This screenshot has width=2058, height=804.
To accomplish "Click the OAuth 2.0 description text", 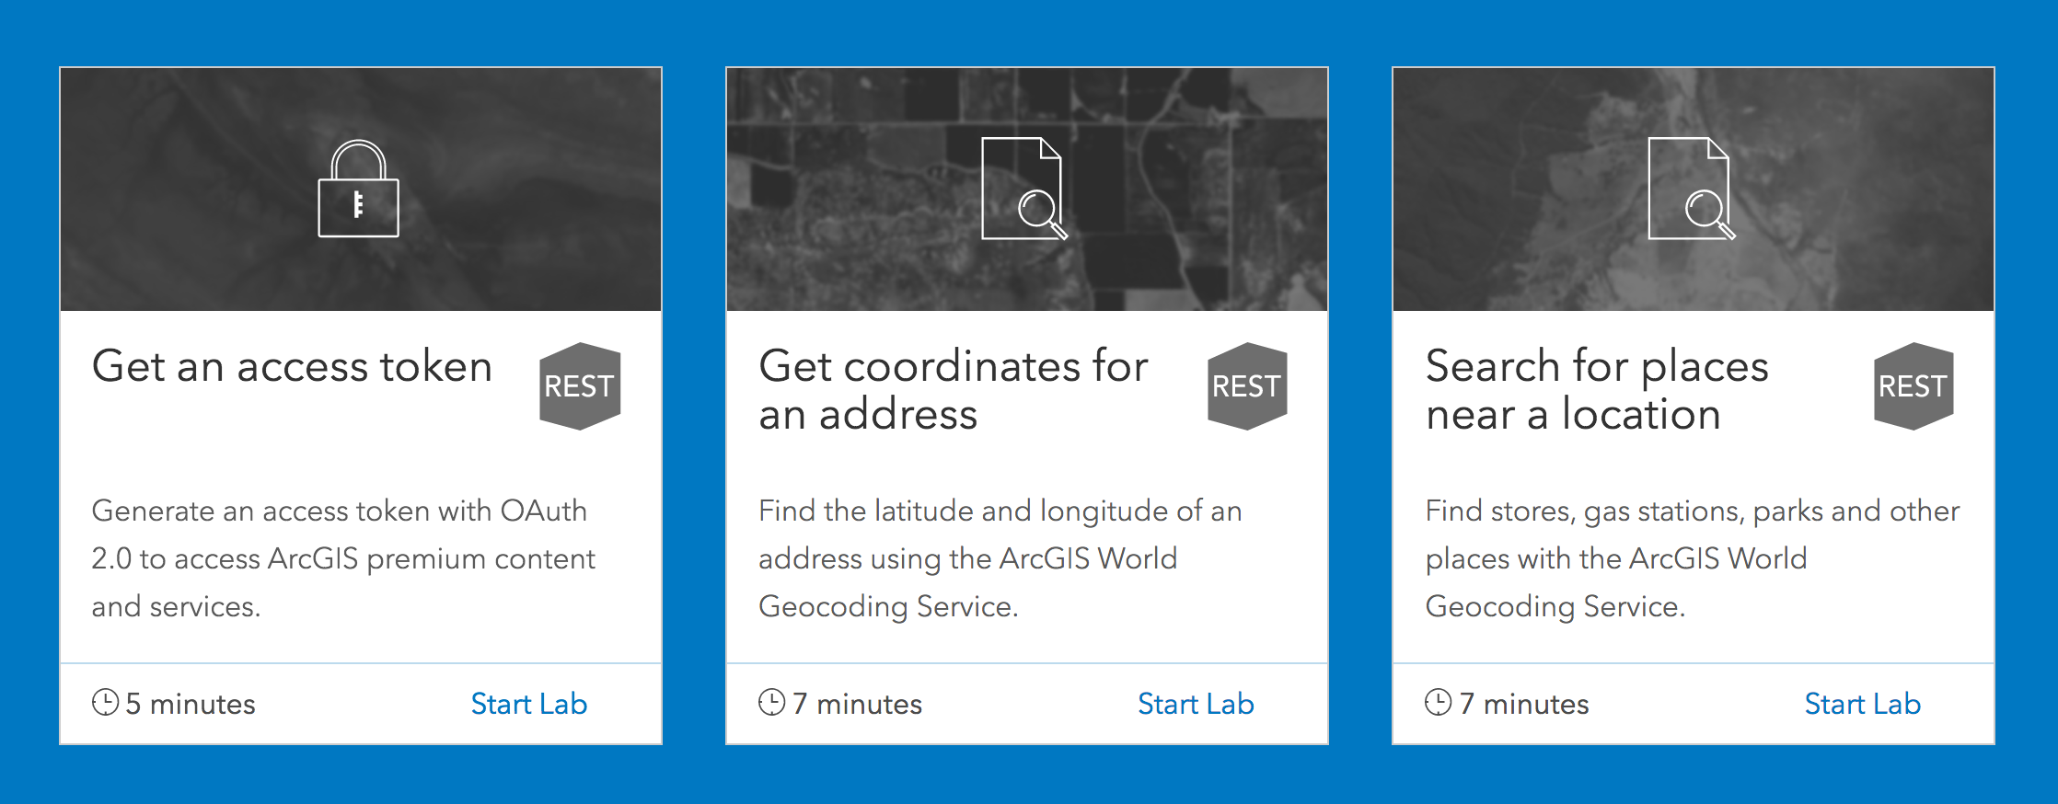I will 342,558.
